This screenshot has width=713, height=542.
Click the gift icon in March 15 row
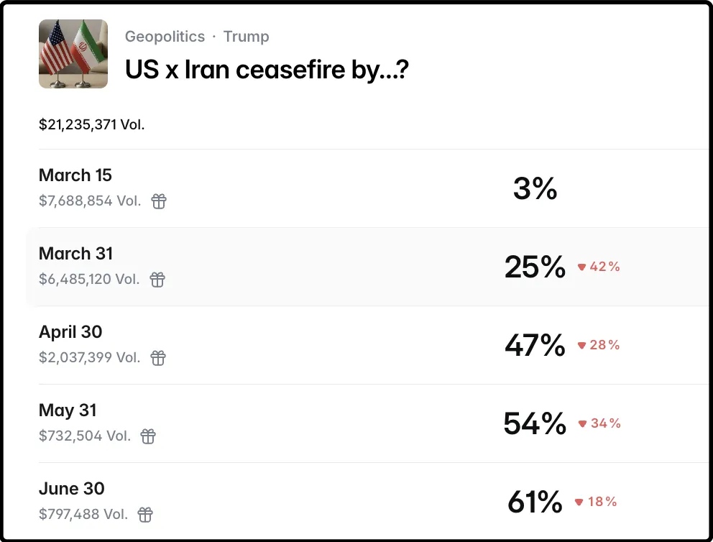tap(159, 201)
